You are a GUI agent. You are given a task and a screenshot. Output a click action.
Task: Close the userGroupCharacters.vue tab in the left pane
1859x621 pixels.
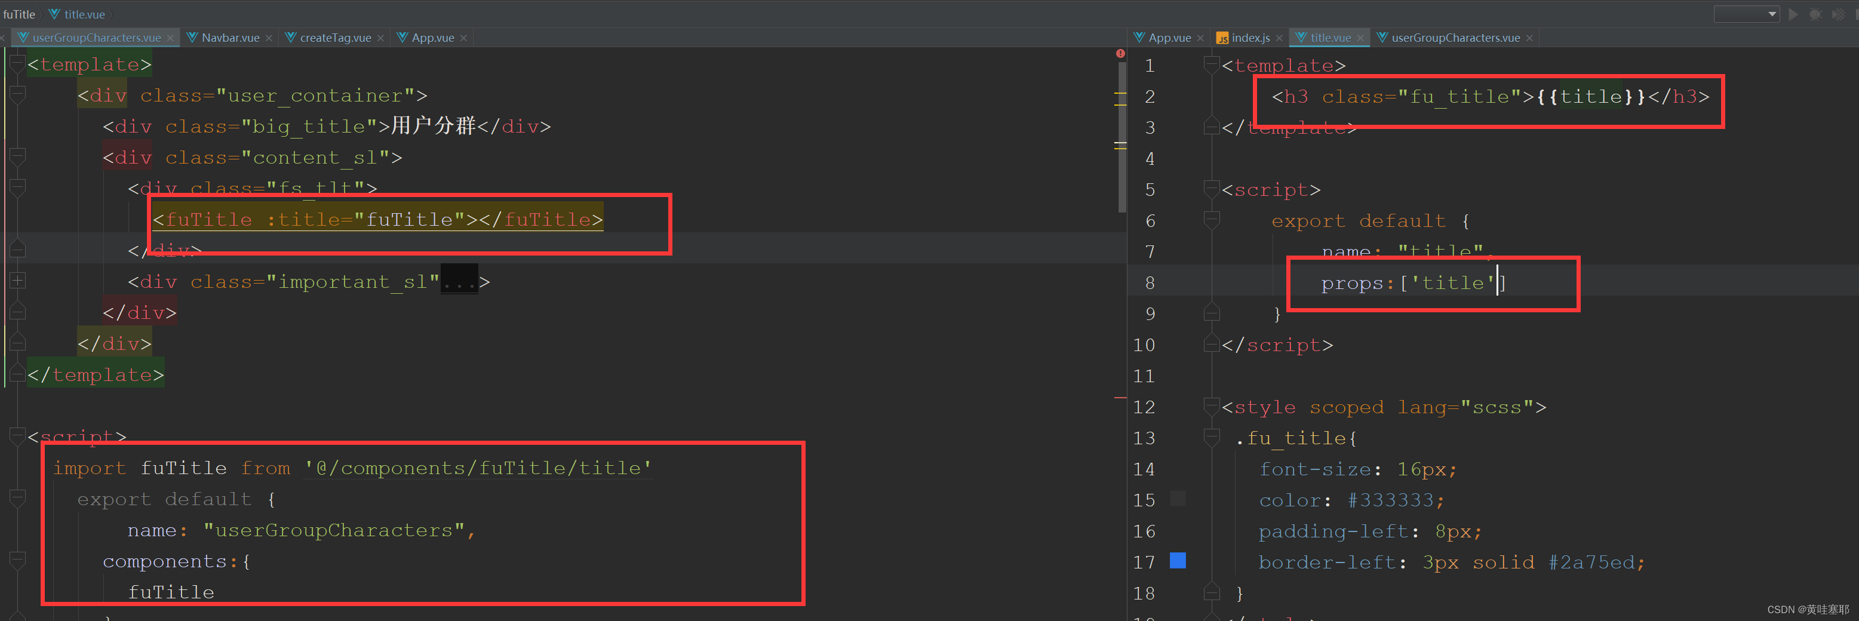(x=170, y=38)
